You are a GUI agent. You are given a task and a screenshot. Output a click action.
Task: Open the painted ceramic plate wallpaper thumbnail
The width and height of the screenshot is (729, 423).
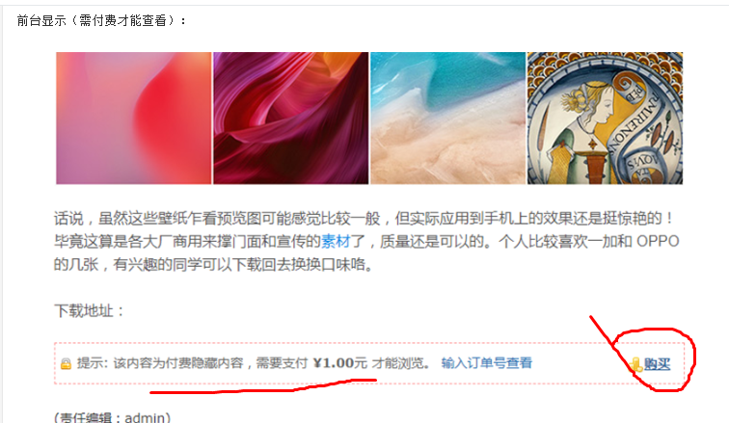[605, 118]
